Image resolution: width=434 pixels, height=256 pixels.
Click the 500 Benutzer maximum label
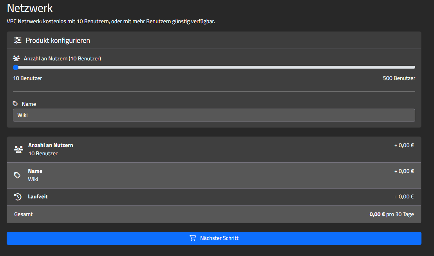[399, 78]
